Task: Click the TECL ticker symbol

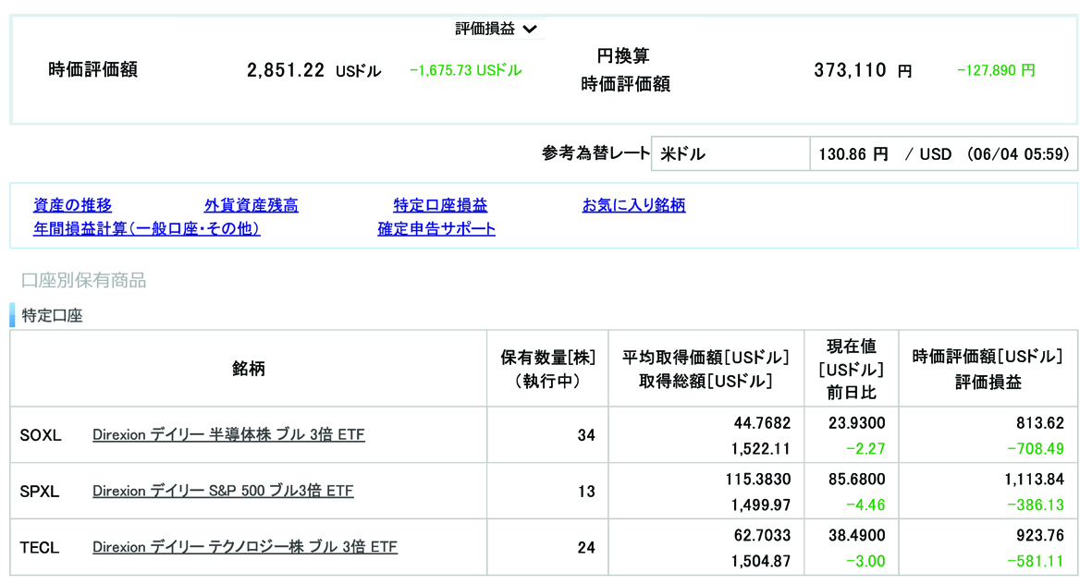Action: [x=40, y=548]
